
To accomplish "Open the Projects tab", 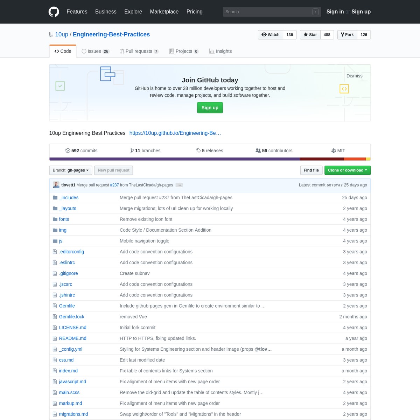I will coord(184,51).
